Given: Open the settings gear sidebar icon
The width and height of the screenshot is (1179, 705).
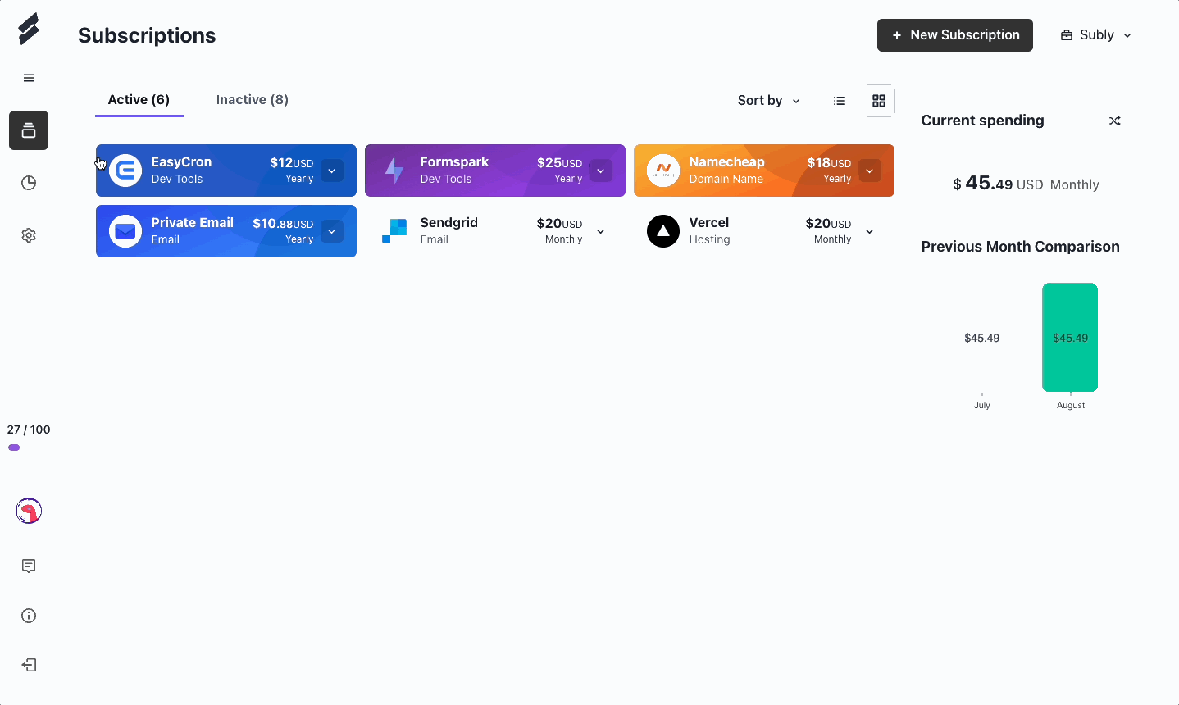Looking at the screenshot, I should pyautogui.click(x=29, y=235).
